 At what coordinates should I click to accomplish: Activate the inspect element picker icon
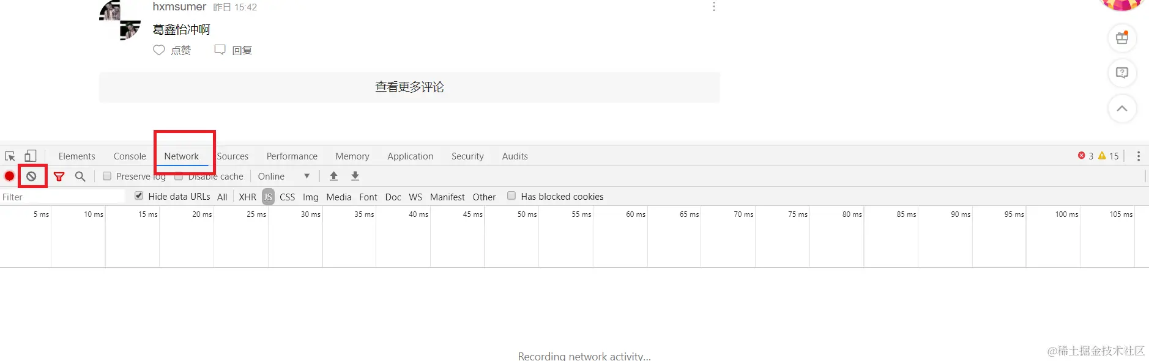pos(10,156)
